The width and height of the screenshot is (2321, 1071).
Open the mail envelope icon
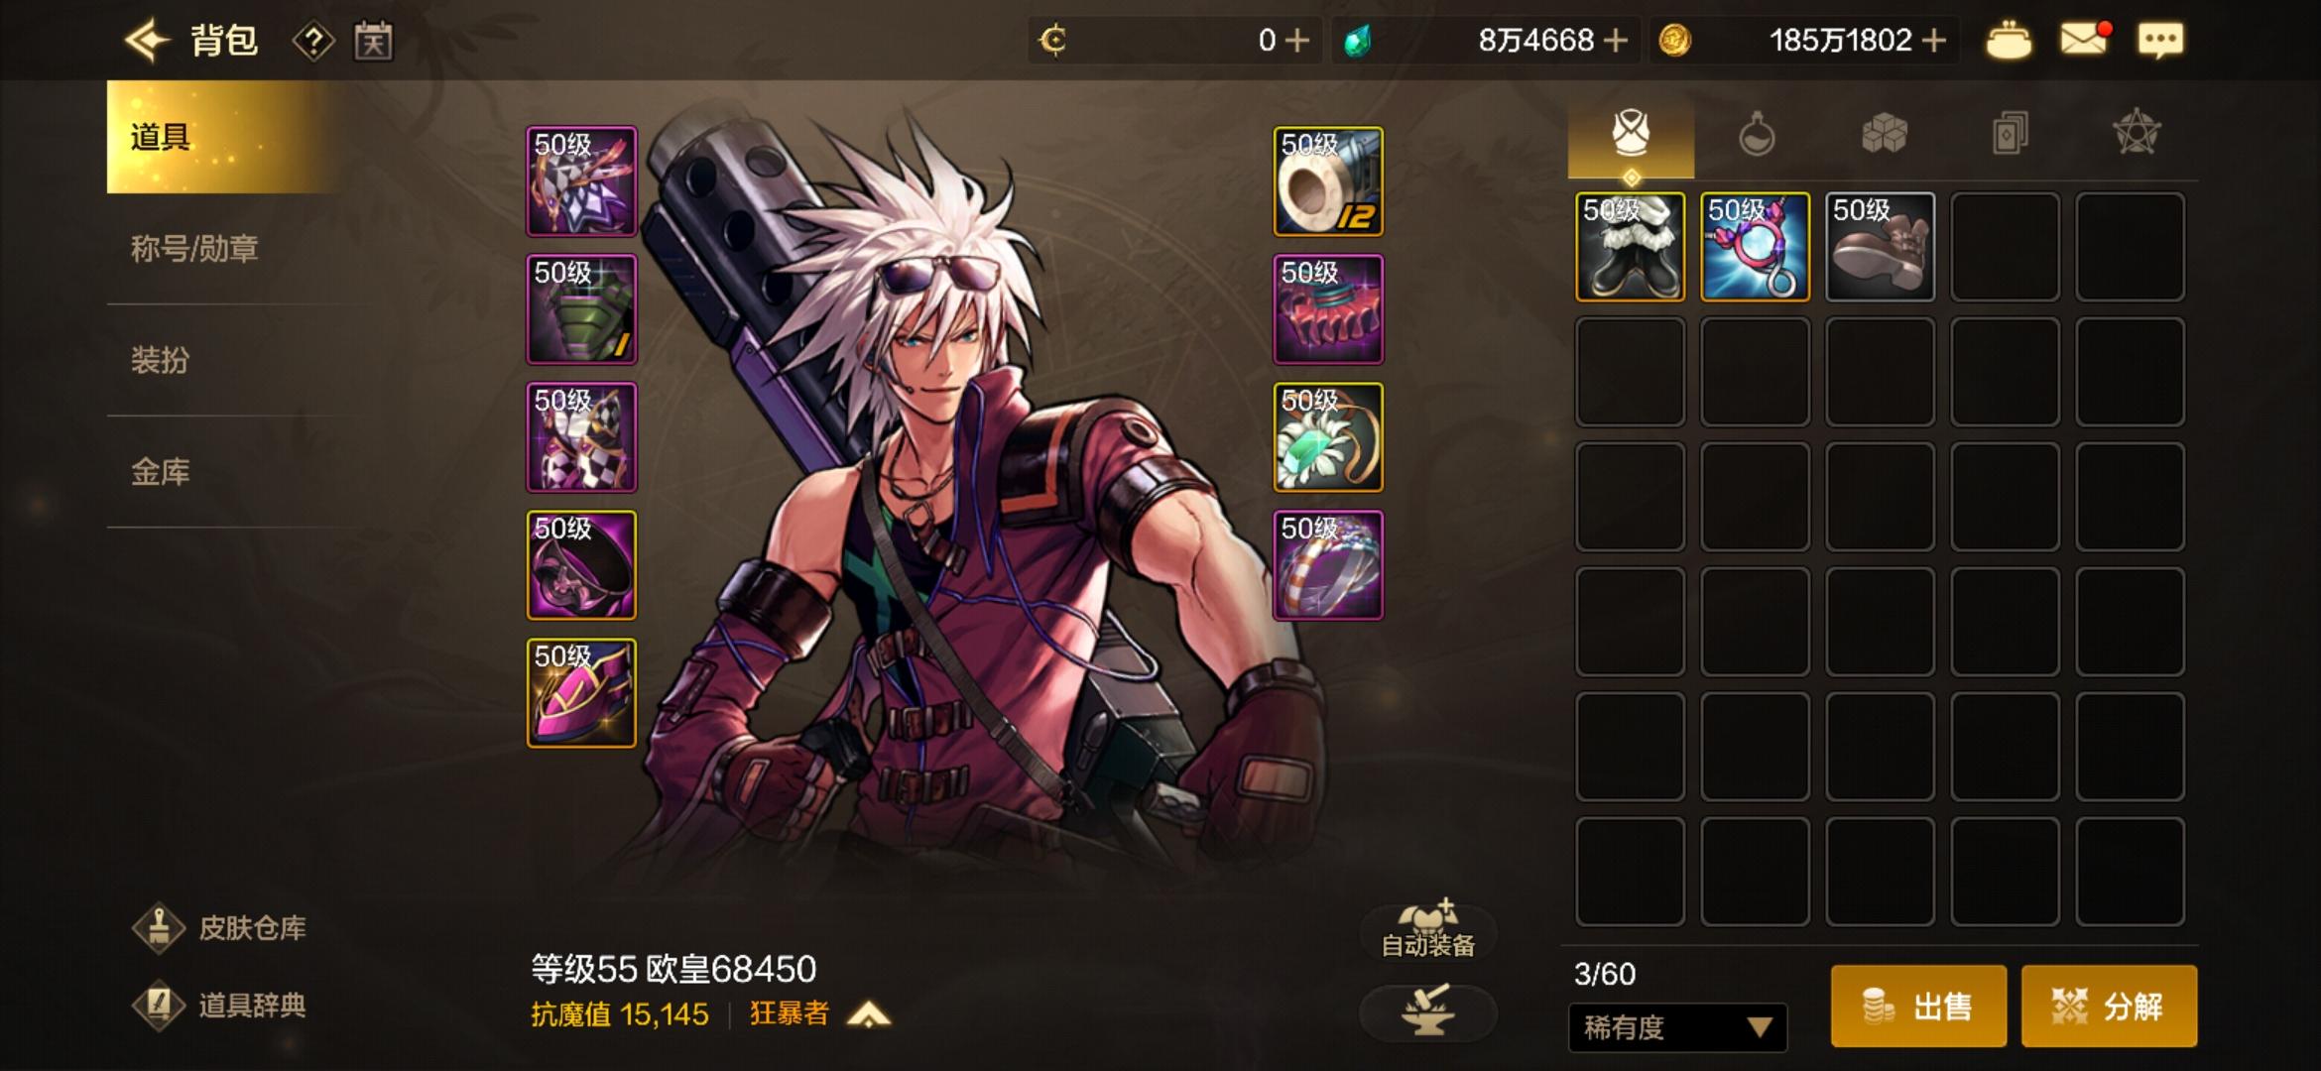coord(2083,40)
